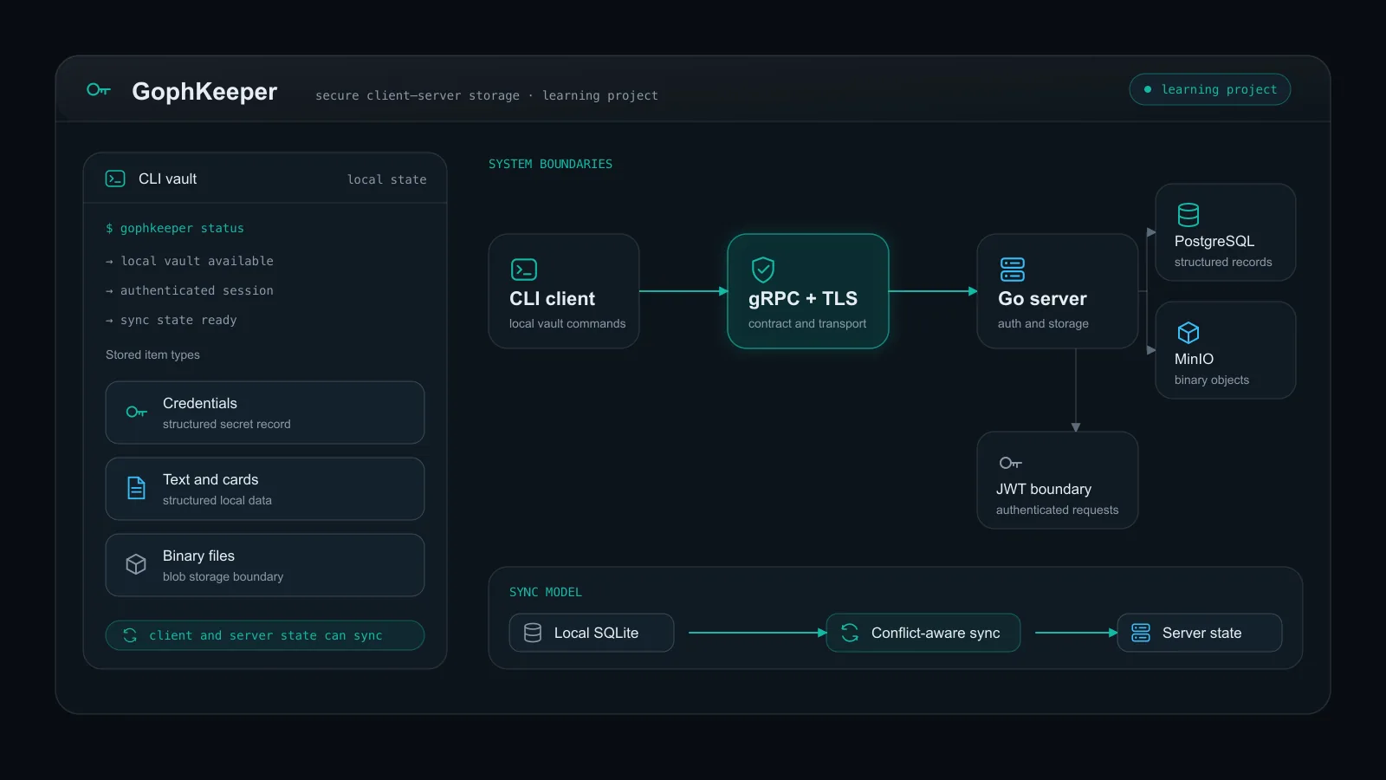
Task: Click the JWT boundary key icon
Action: click(1010, 463)
